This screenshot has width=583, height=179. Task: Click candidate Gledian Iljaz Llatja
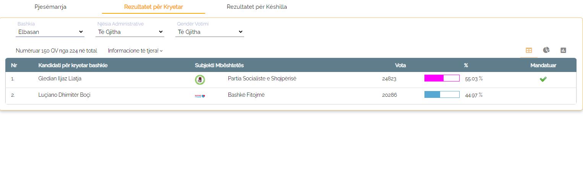[x=60, y=78]
